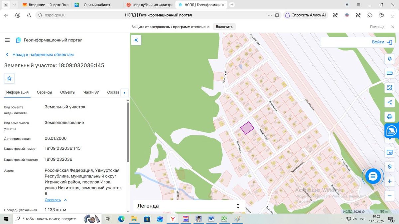
Task: Bookmark this page in the address bar
Action: [x=277, y=15]
